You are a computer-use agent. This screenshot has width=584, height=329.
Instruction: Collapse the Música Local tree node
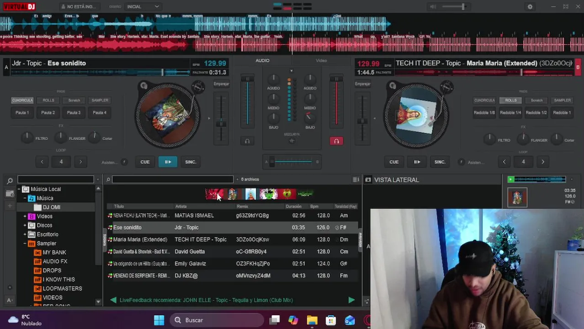click(19, 189)
